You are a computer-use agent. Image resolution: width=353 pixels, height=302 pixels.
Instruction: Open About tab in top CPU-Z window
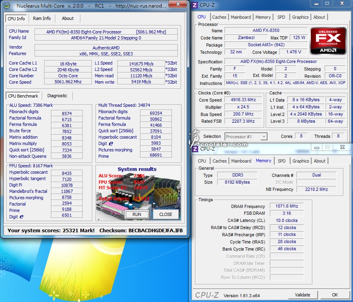[319, 17]
